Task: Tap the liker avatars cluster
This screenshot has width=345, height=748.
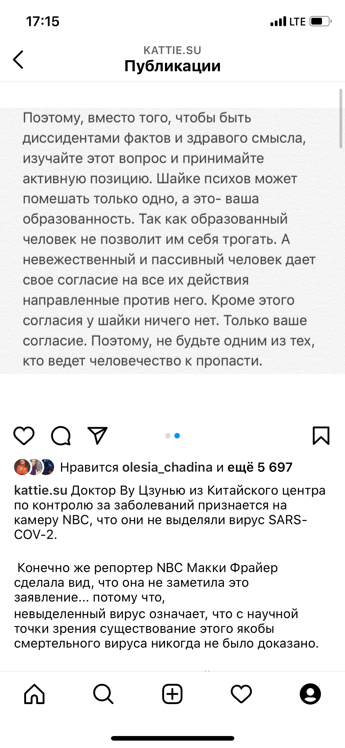Action: coord(34,467)
